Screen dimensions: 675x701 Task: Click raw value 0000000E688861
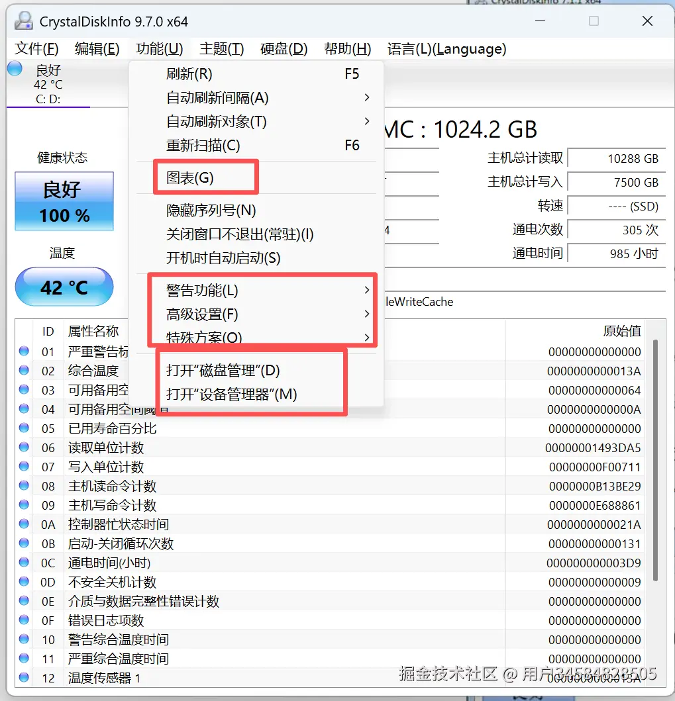594,505
